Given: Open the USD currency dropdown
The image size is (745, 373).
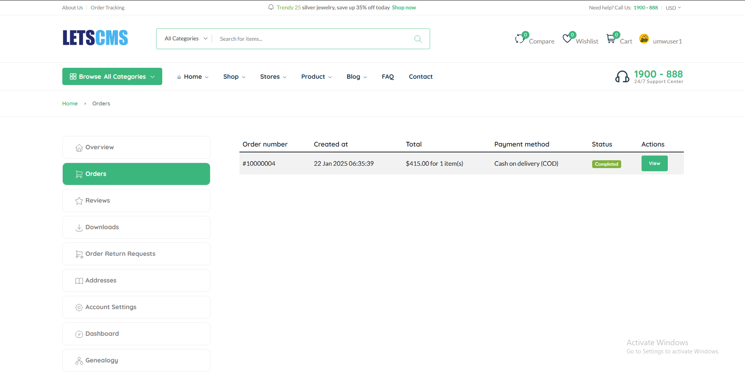Looking at the screenshot, I should pyautogui.click(x=673, y=8).
